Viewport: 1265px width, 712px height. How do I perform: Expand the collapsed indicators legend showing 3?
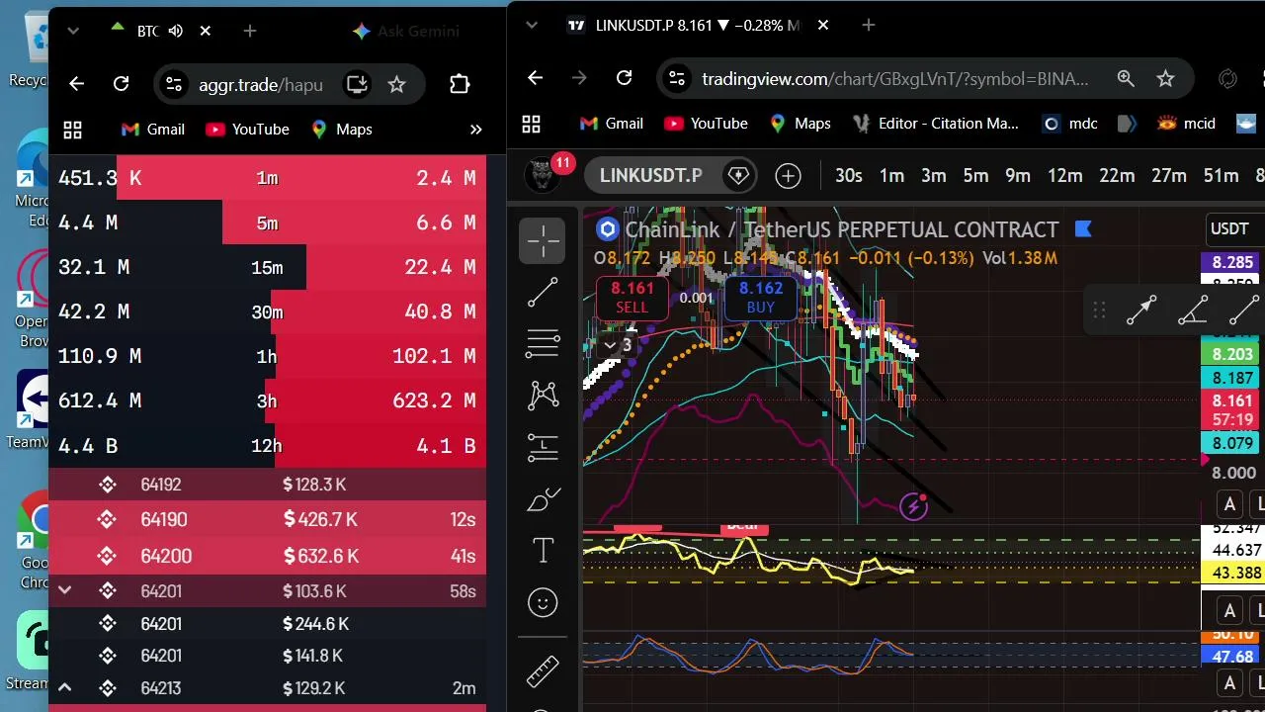click(x=619, y=345)
